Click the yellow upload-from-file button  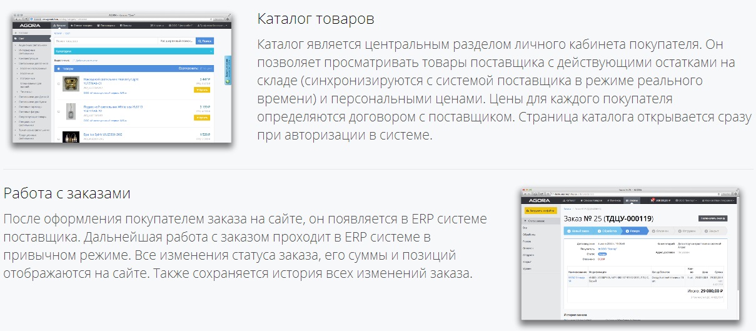click(x=540, y=210)
